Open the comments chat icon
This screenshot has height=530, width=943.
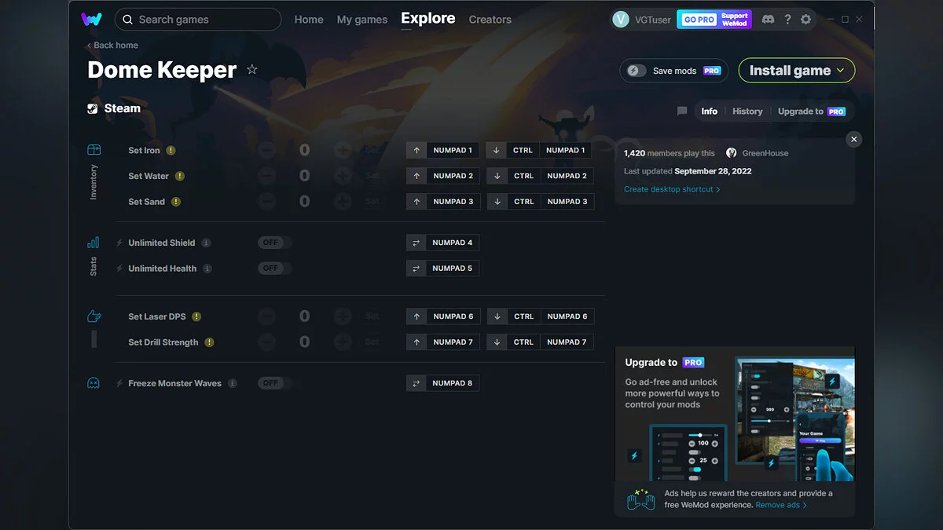tap(682, 111)
